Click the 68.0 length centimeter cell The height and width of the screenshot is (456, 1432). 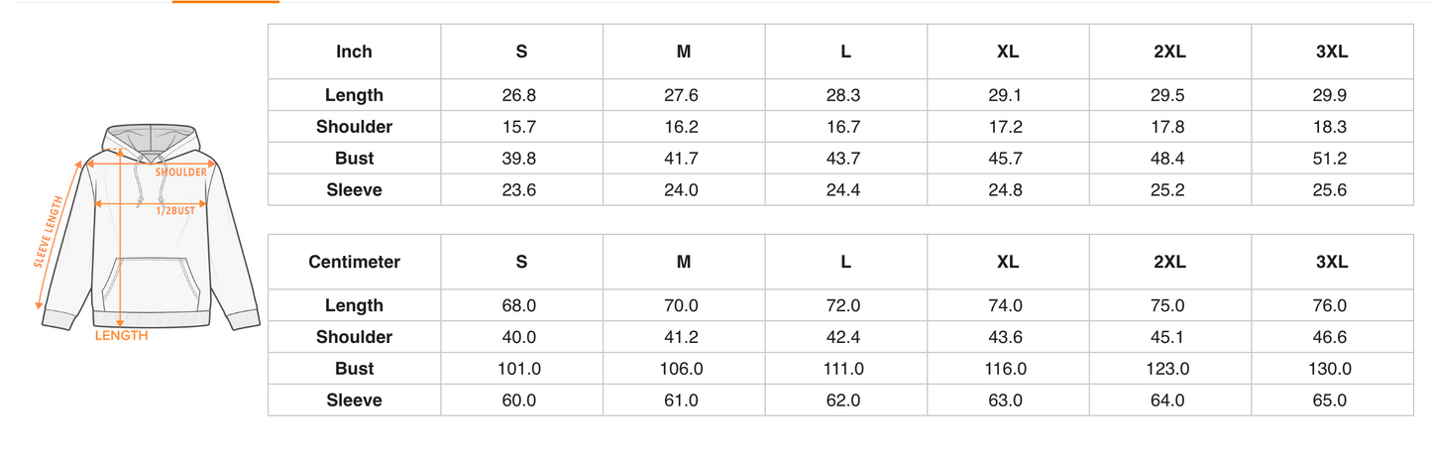[522, 305]
